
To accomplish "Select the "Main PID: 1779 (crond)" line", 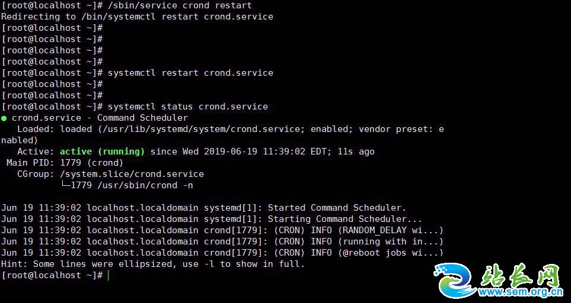I will tap(65, 163).
